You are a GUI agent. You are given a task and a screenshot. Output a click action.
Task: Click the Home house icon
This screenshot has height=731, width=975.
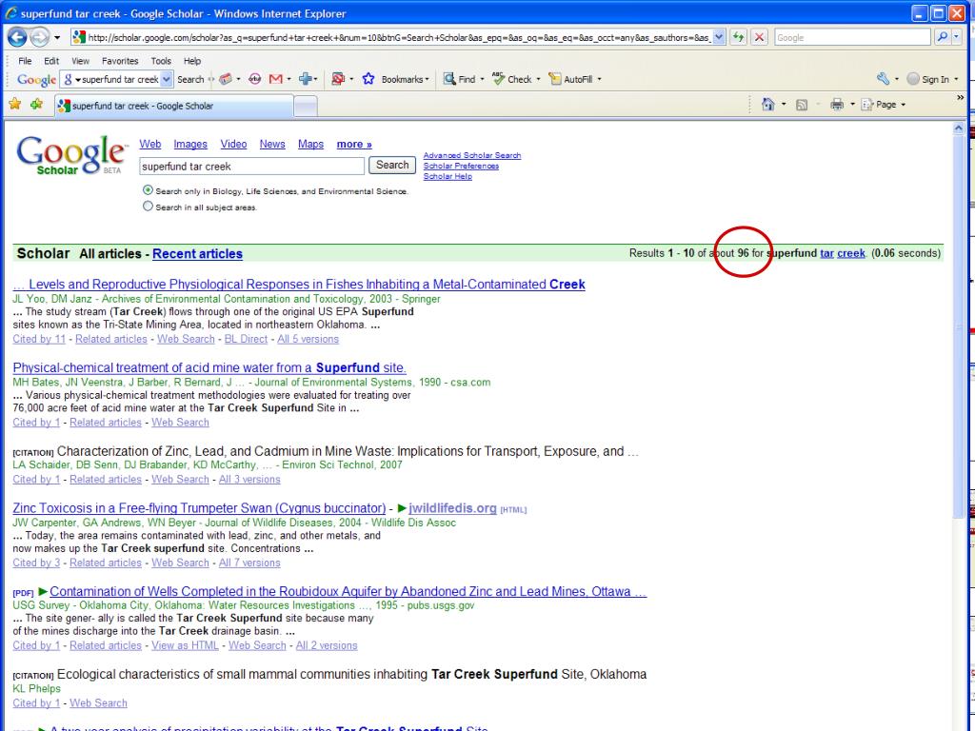click(768, 105)
